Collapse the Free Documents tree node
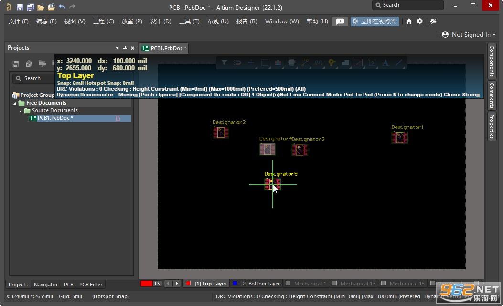The width and height of the screenshot is (503, 306). (x=14, y=103)
